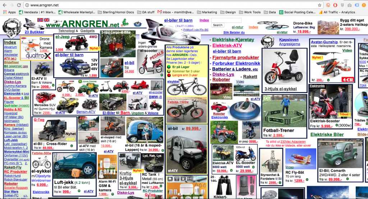Bookmark this page with the star icon
The width and height of the screenshot is (368, 199).
pos(319,5)
